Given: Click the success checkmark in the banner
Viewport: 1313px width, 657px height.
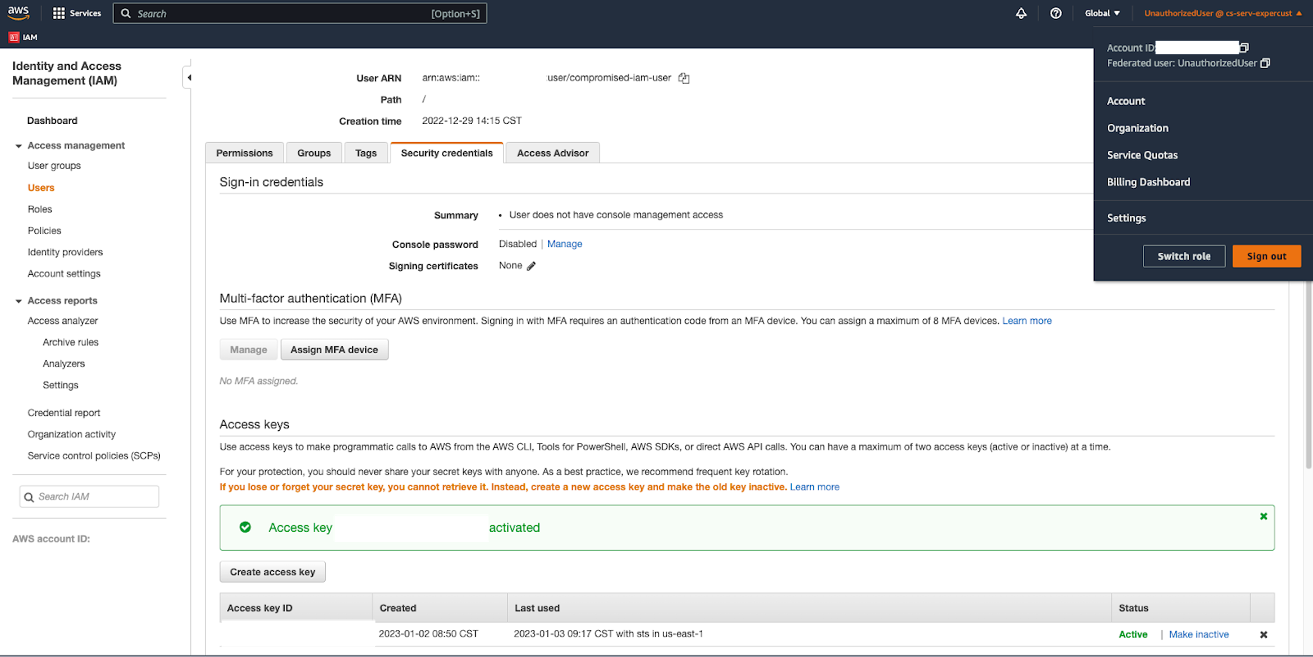Looking at the screenshot, I should click(245, 527).
